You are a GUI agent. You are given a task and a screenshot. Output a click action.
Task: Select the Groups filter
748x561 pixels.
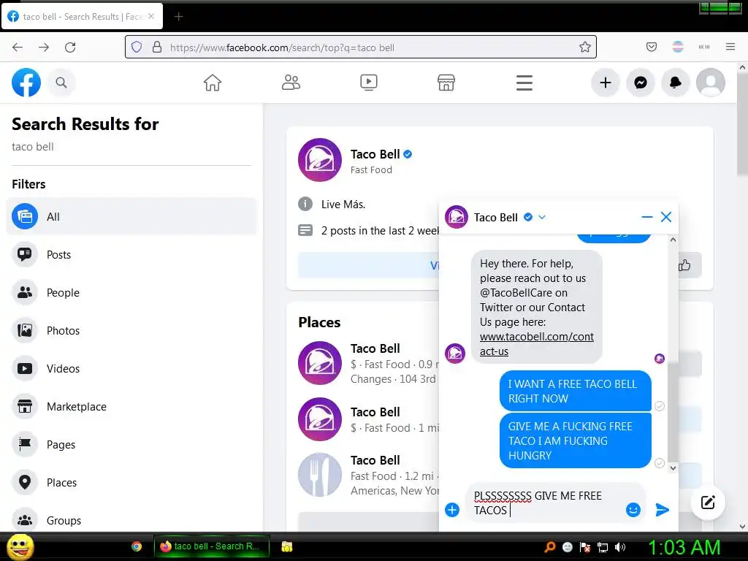click(131, 520)
